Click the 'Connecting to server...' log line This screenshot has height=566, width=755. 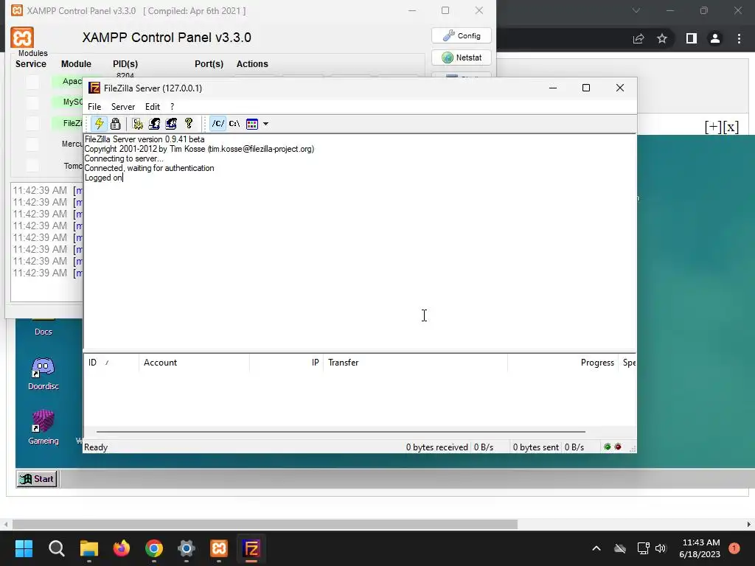click(124, 158)
